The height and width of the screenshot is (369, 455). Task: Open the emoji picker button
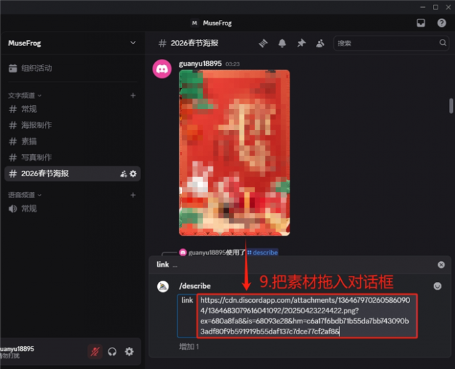(438, 286)
